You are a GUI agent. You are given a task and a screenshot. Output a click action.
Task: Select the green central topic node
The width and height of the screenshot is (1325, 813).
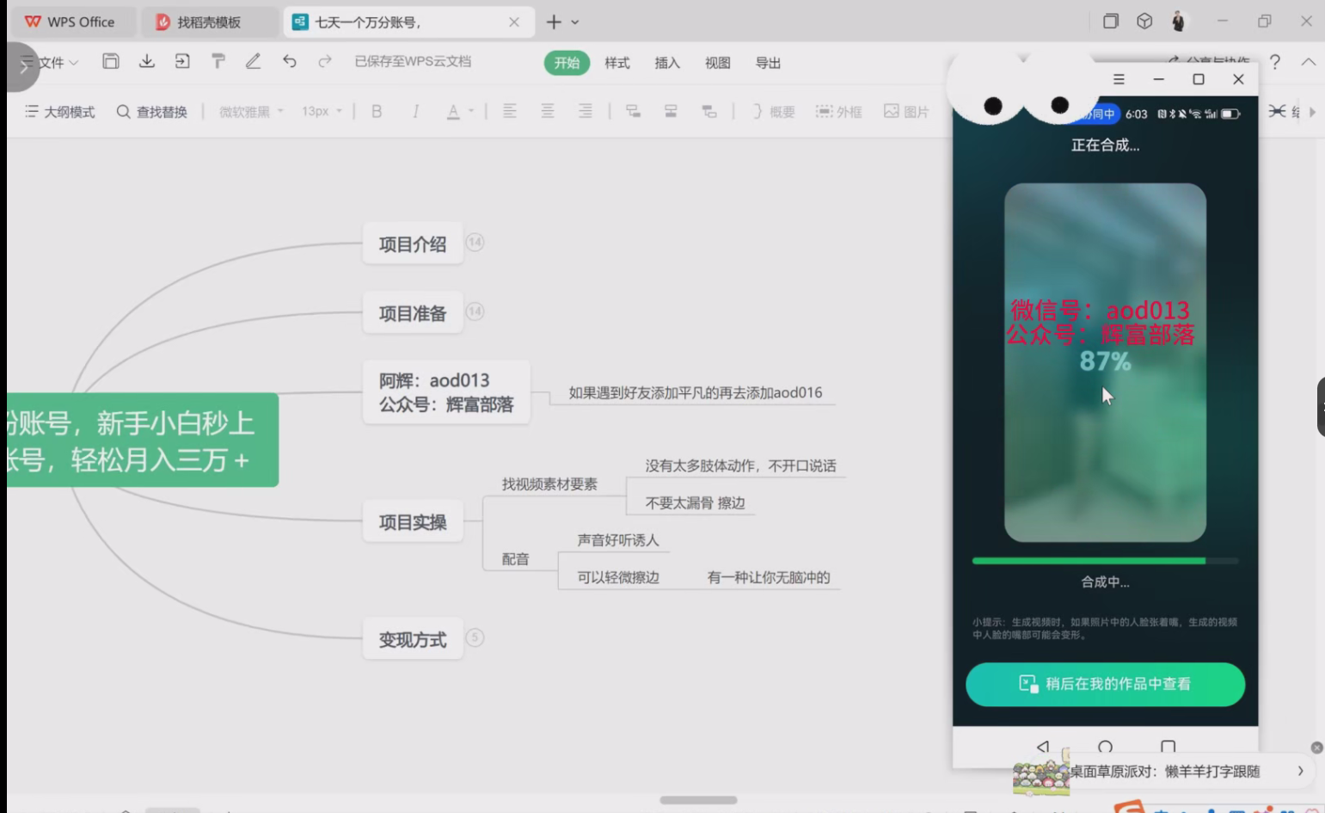[143, 440]
